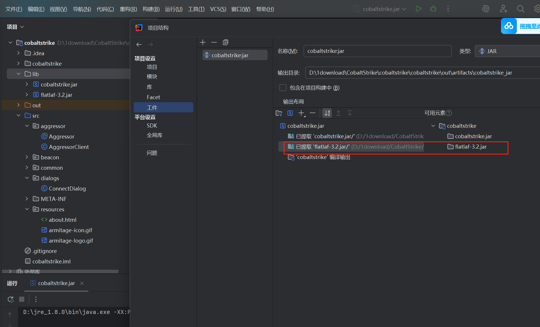Select flatlaf-3.2.jar in available elements

467,147
